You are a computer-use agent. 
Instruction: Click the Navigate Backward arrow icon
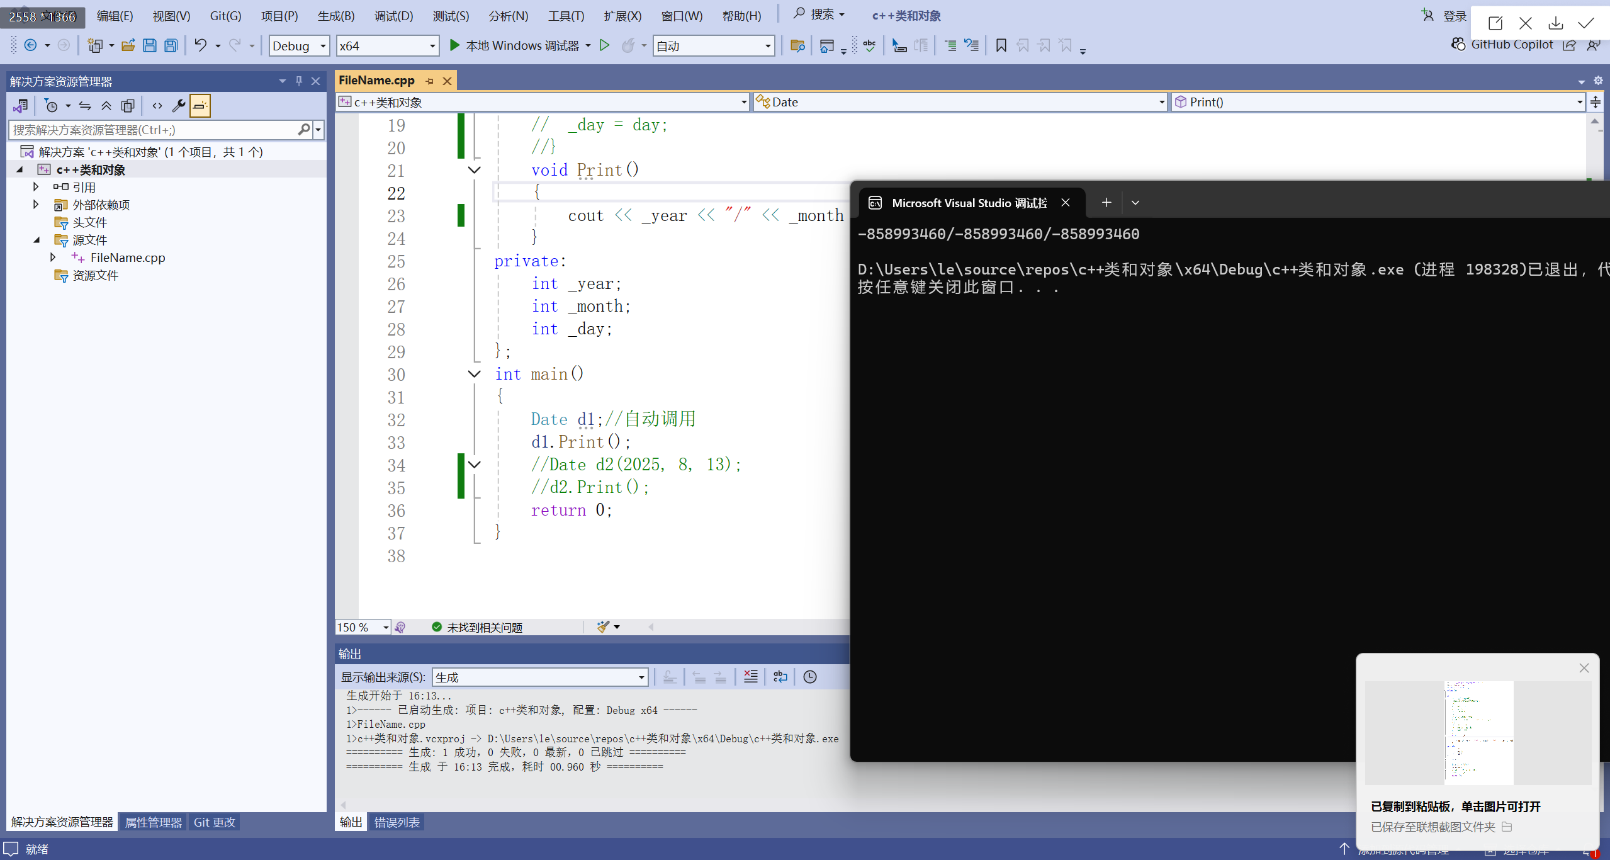click(30, 45)
